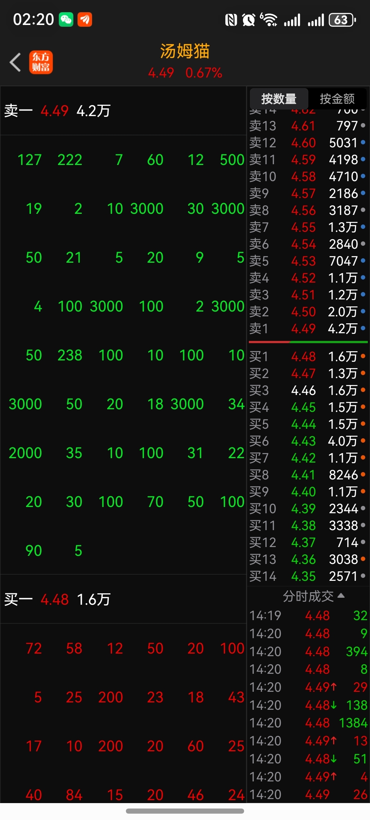370x820 pixels.
Task: Tap the Wi-Fi status icon
Action: tap(269, 20)
